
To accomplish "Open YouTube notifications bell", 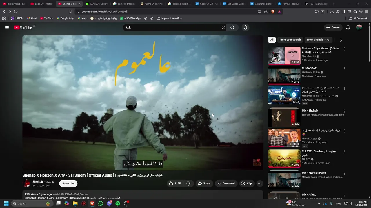I will click(348, 27).
